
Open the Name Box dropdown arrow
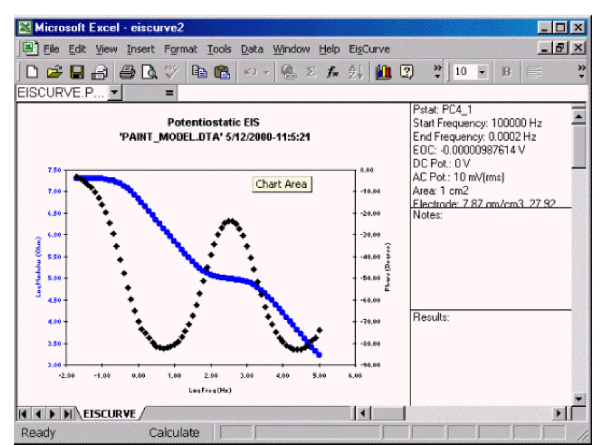click(115, 92)
